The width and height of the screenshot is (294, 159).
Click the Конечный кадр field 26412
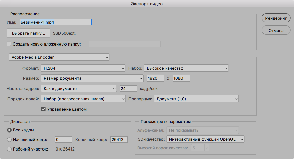[x=119, y=140]
